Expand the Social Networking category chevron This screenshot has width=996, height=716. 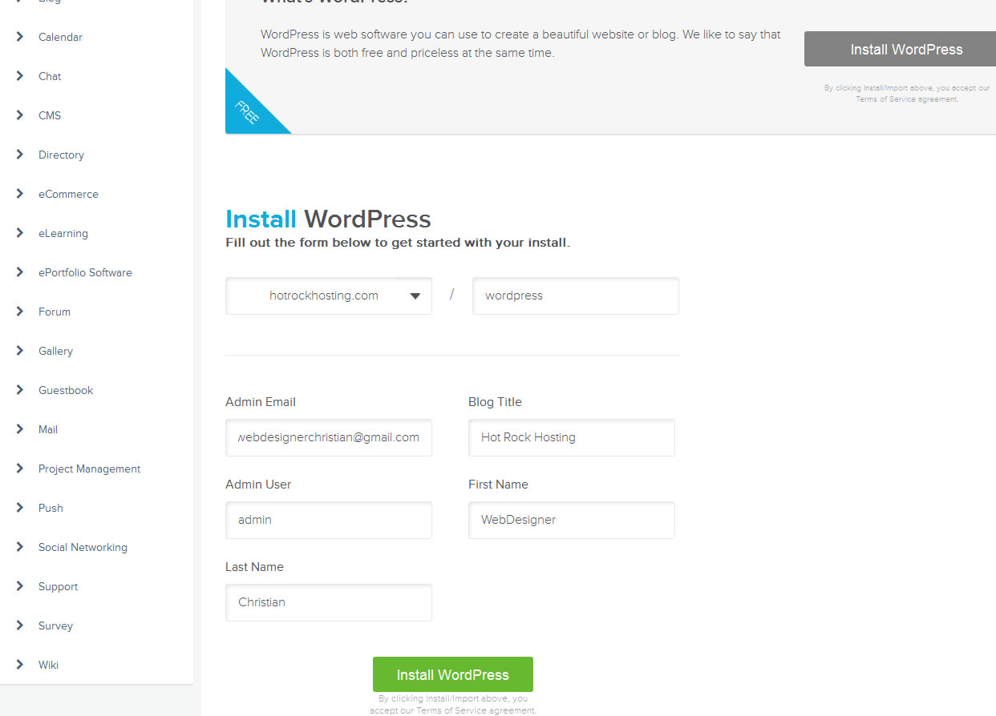point(19,547)
